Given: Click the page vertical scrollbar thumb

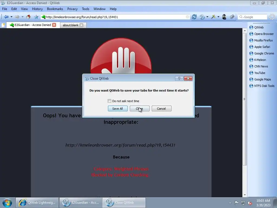Looking at the screenshot, I should [245, 99].
